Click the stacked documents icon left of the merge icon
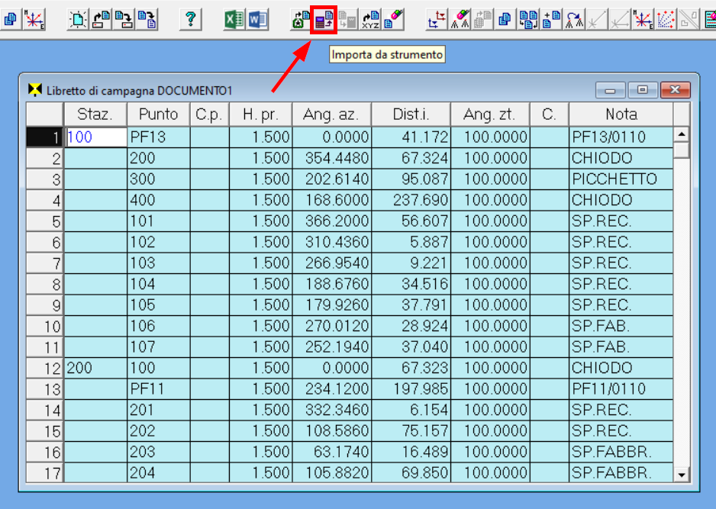 point(505,20)
